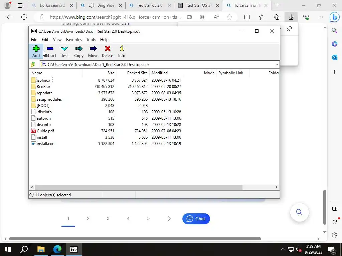Open Edge collections icon
342x256 pixels.
tap(277, 17)
